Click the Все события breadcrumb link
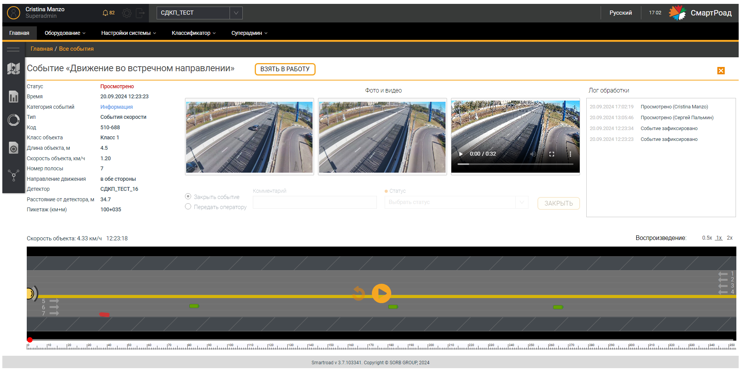 coord(76,49)
